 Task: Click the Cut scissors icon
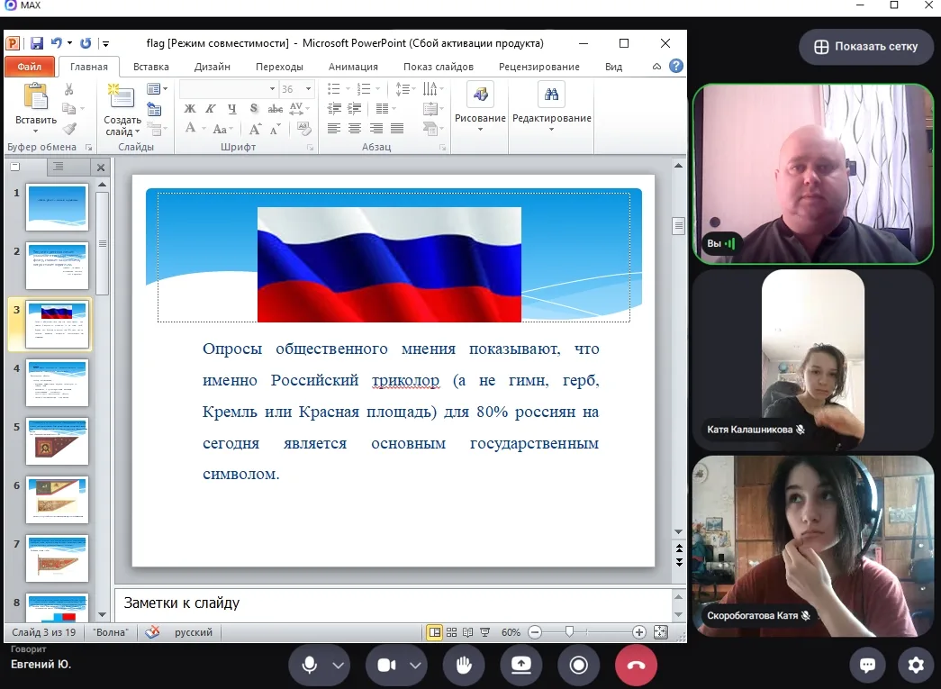[69, 89]
